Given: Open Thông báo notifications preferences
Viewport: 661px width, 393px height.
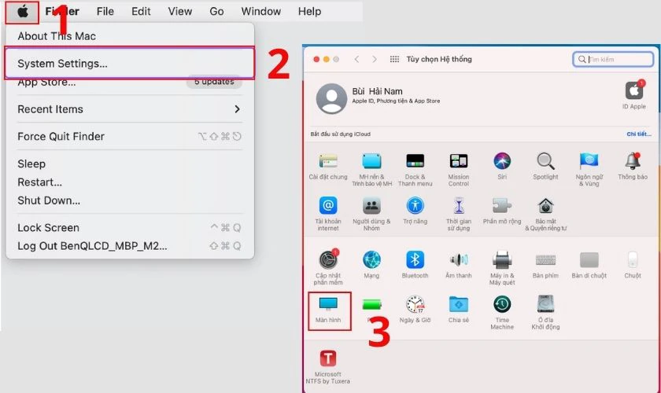Looking at the screenshot, I should 633,161.
